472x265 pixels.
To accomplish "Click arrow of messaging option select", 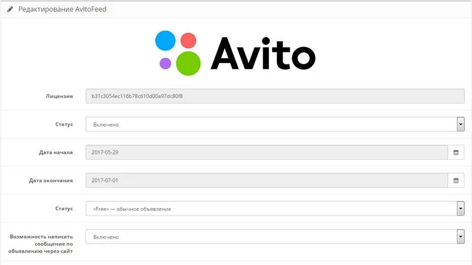I will (460, 237).
